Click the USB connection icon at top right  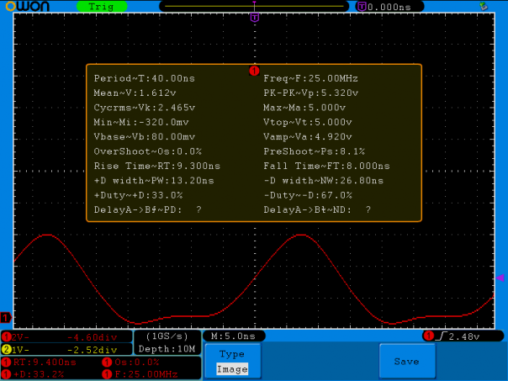(x=484, y=6)
